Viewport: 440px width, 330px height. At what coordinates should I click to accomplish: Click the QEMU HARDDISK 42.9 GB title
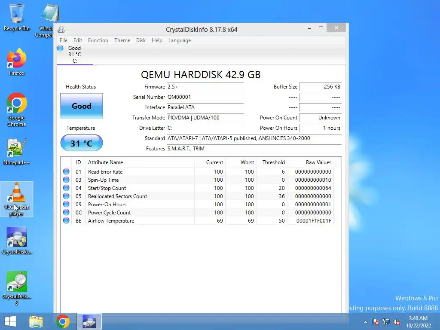(x=201, y=75)
